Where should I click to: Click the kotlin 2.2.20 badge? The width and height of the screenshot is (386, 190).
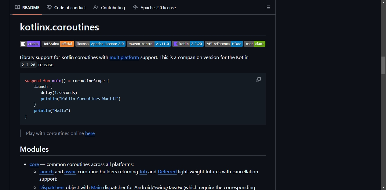tap(188, 44)
